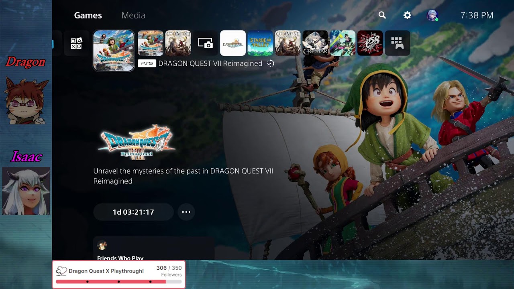
Task: Click the red "Dragon" name label
Action: click(x=25, y=62)
